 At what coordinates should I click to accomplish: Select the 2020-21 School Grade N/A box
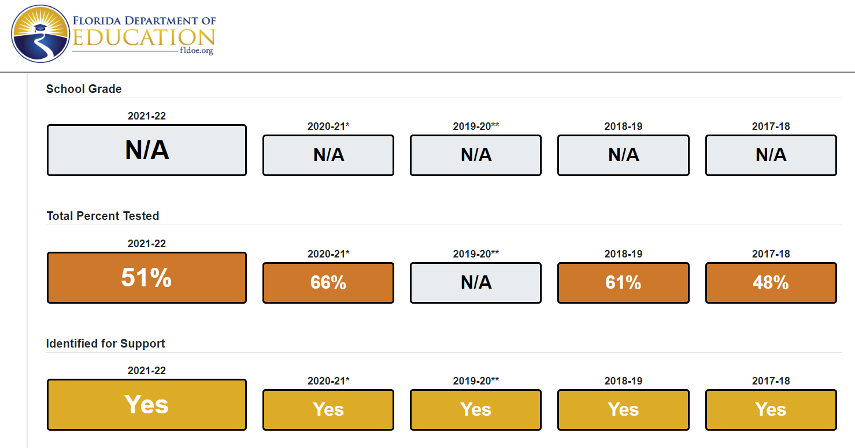[328, 155]
